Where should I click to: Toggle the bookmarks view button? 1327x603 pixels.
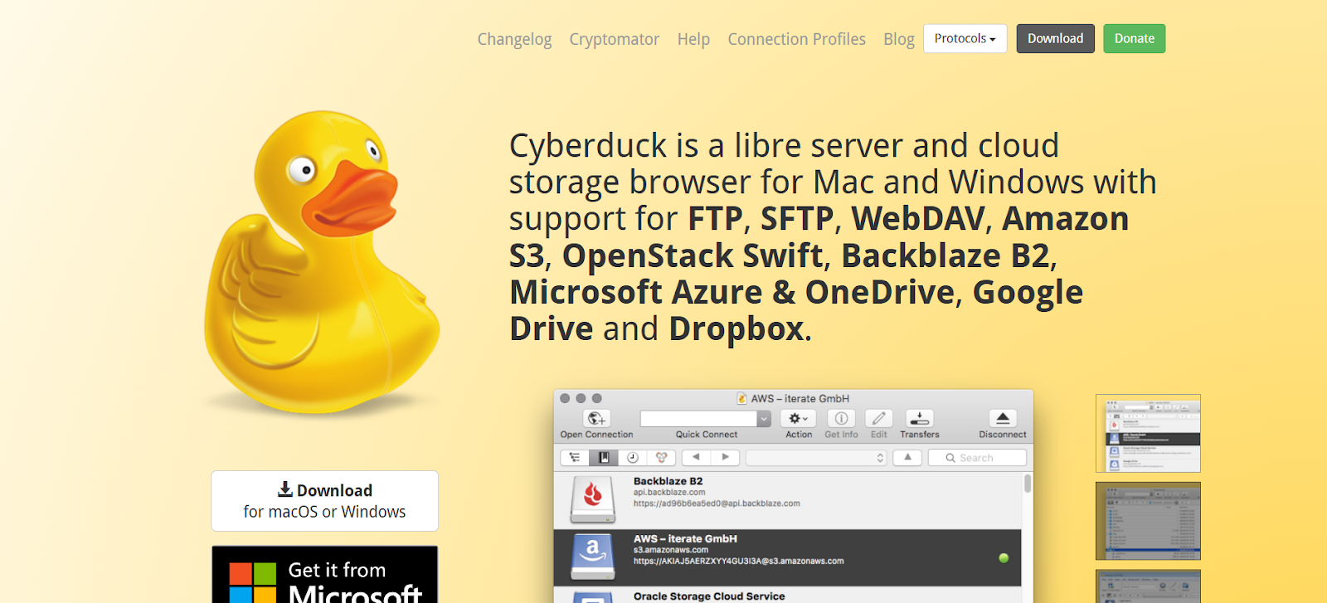(604, 458)
